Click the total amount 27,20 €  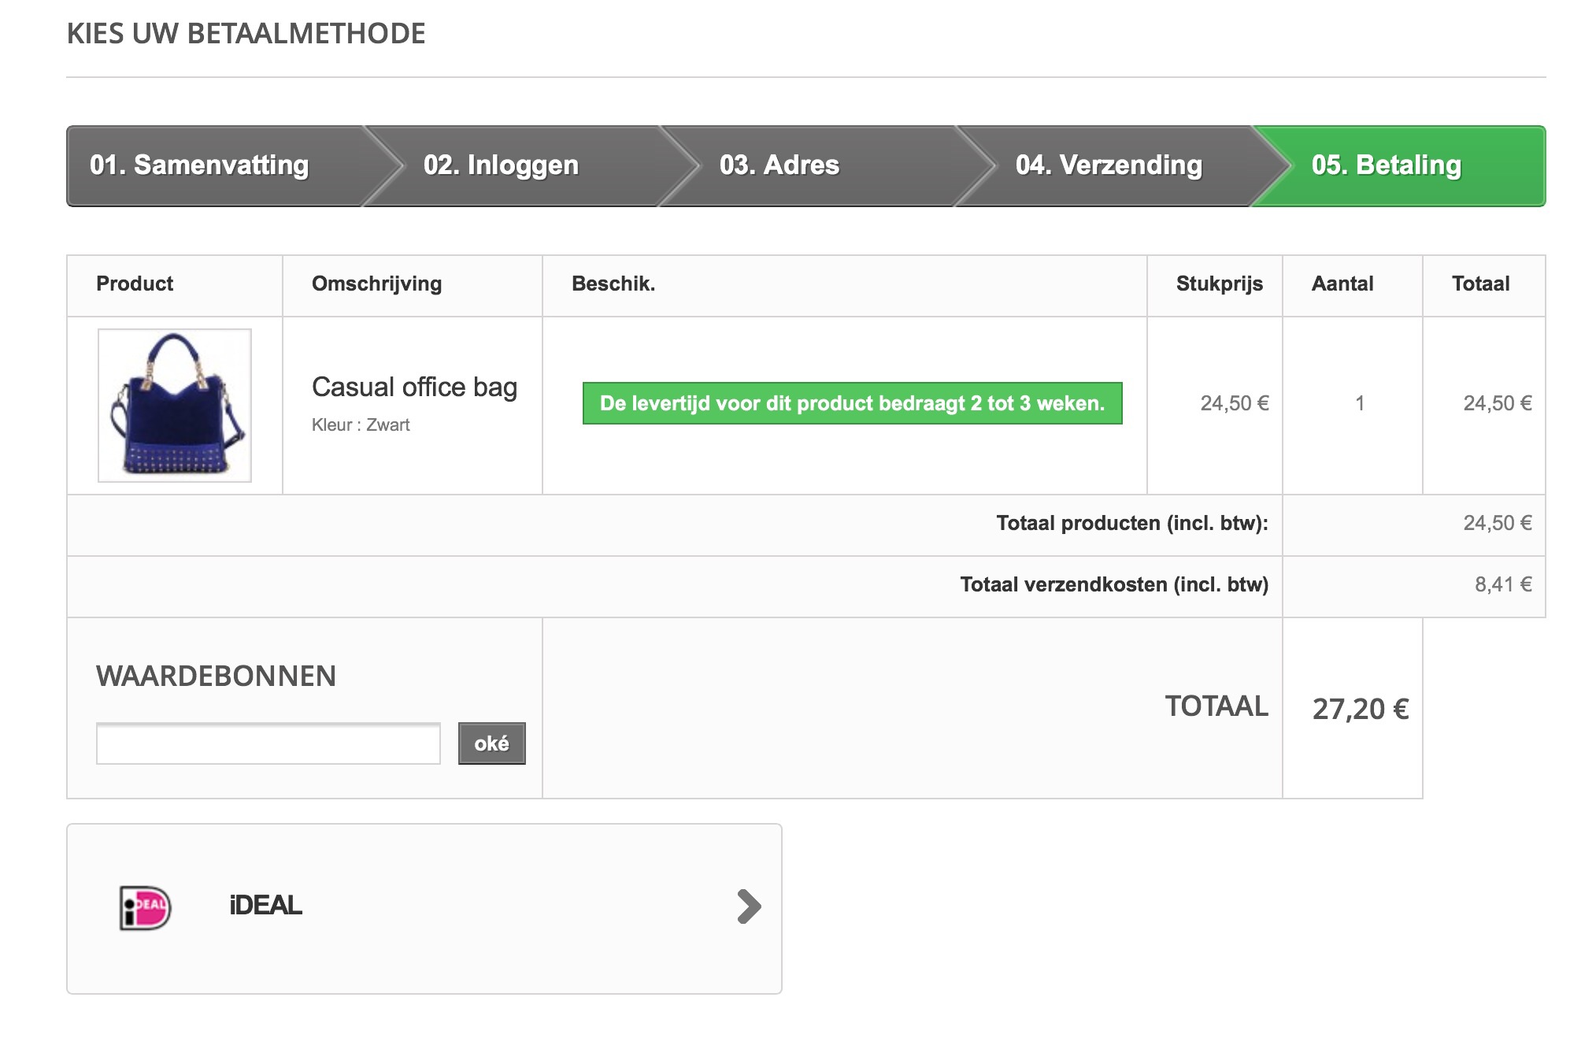tap(1360, 709)
